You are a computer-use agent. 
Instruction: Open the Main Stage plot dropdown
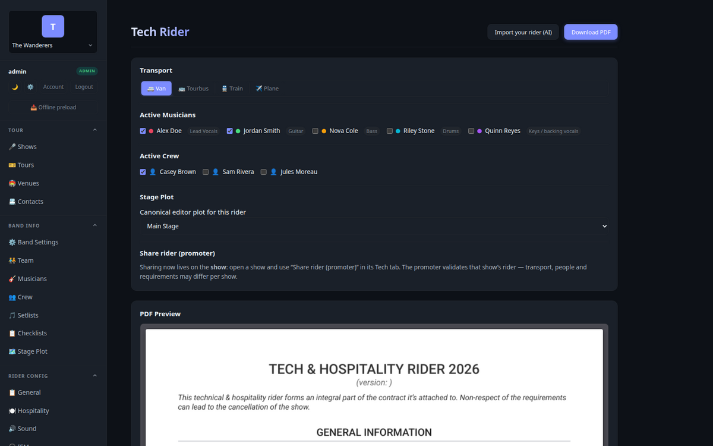tap(374, 226)
